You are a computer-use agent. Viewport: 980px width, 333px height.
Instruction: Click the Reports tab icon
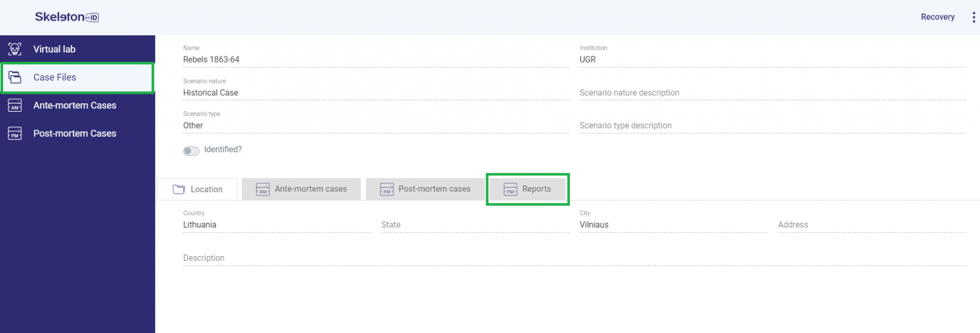(510, 189)
